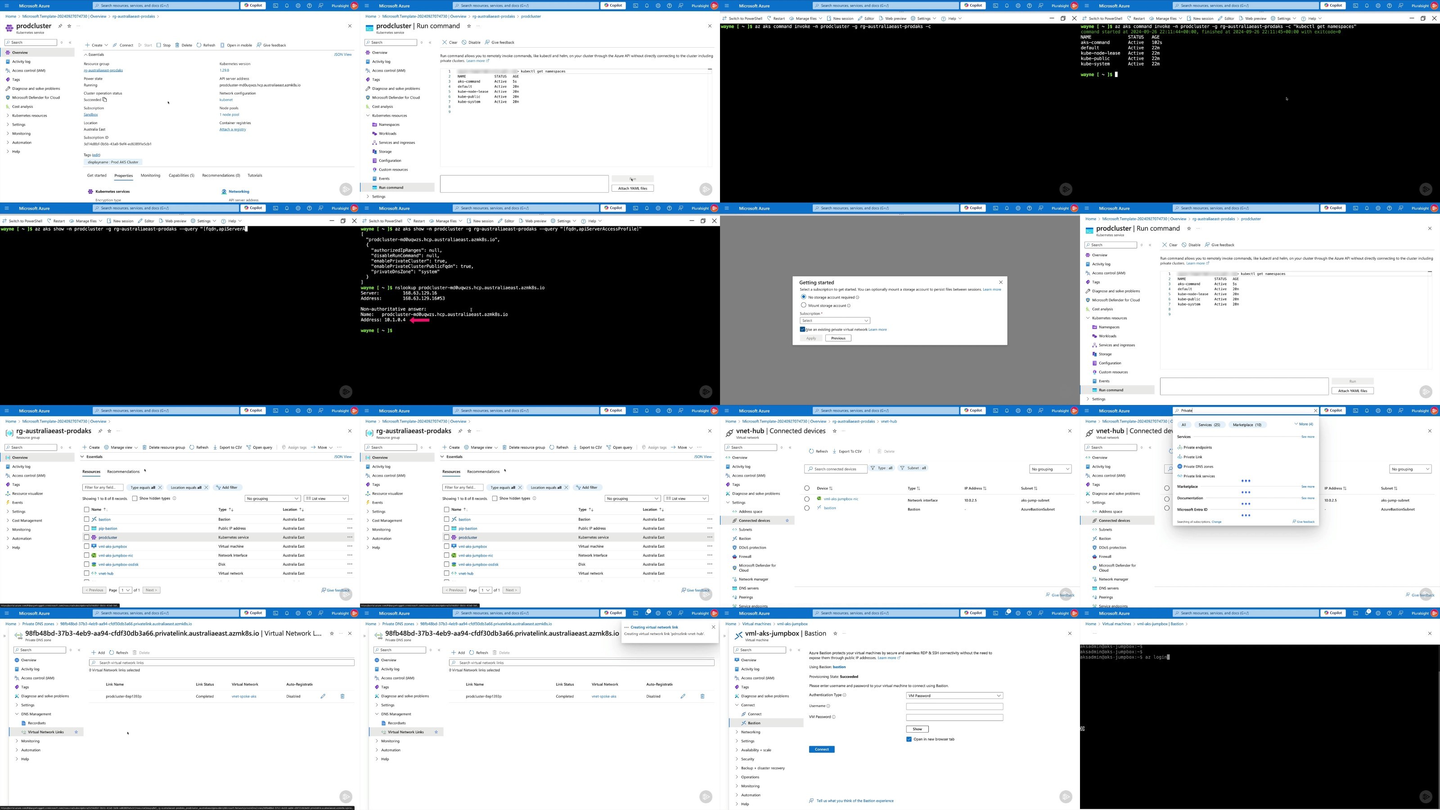Open Private endpoints from the search results
This screenshot has width=1440, height=810.
(1195, 447)
